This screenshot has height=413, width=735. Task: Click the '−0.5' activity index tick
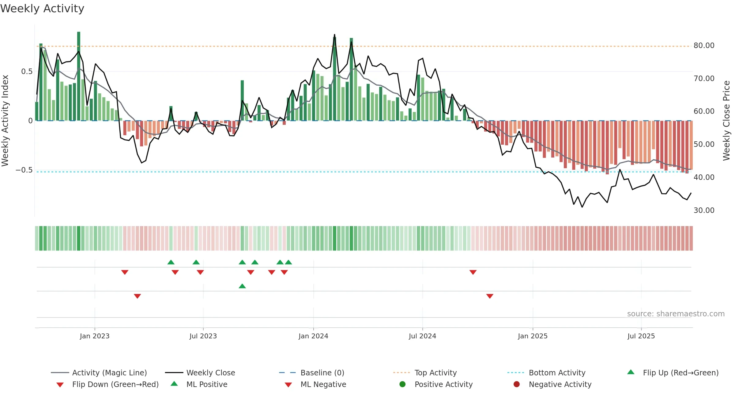(x=24, y=170)
